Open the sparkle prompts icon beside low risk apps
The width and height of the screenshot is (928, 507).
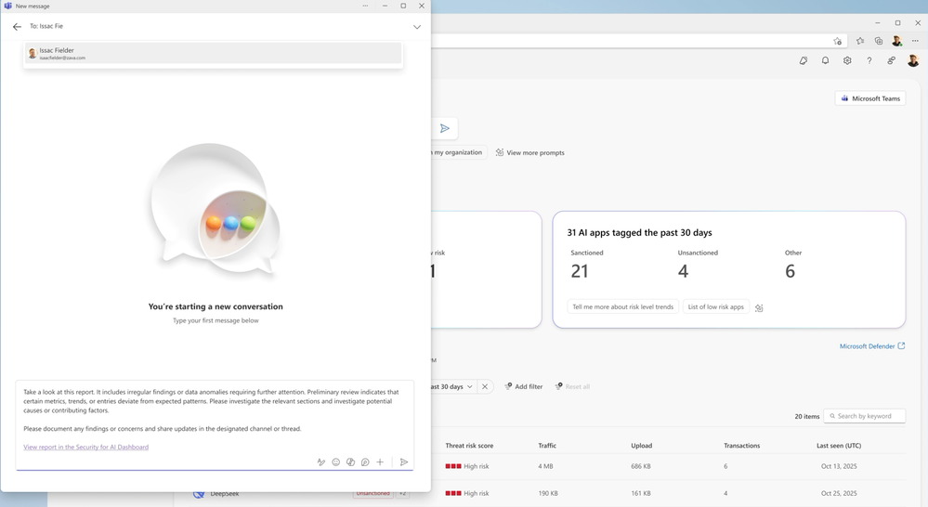[x=759, y=307]
